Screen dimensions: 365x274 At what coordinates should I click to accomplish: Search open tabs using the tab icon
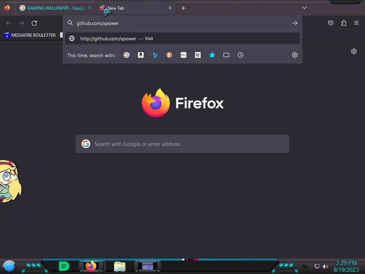[x=226, y=55]
